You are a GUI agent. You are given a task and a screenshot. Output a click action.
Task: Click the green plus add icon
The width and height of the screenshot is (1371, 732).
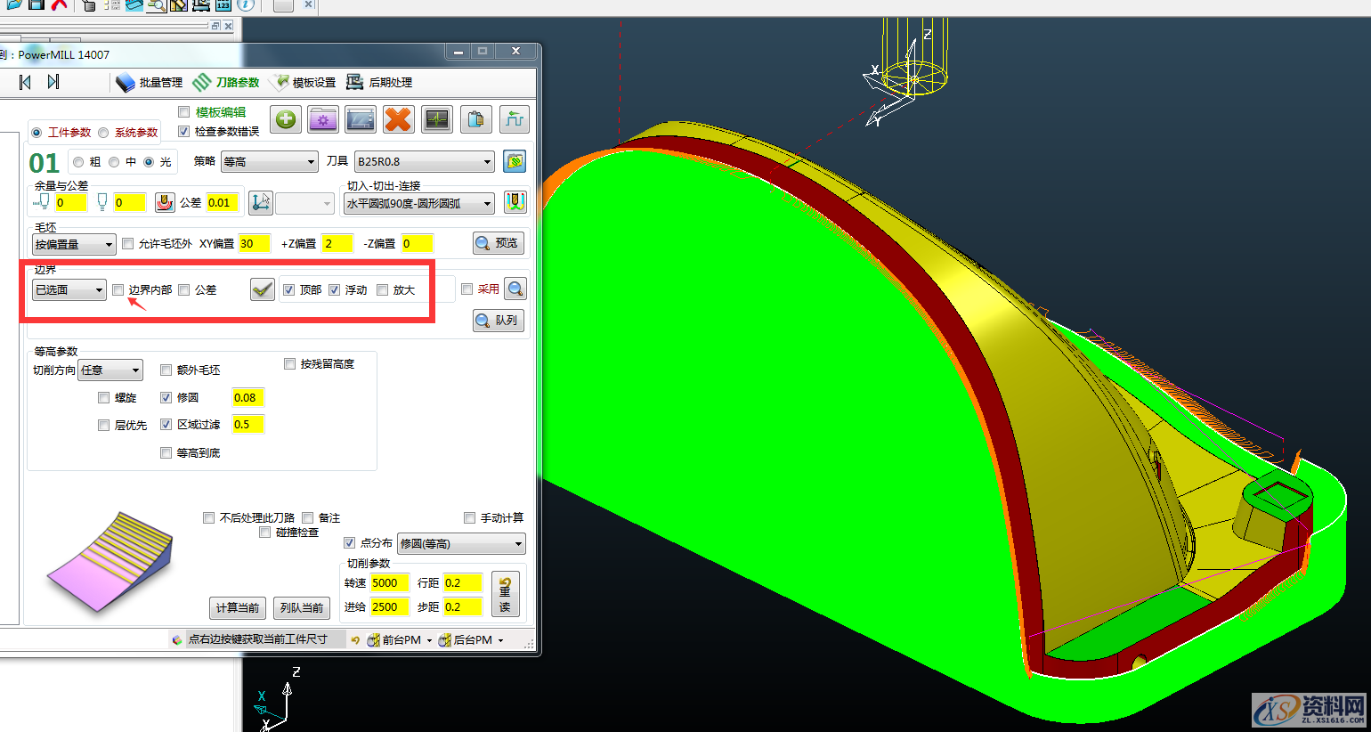287,119
